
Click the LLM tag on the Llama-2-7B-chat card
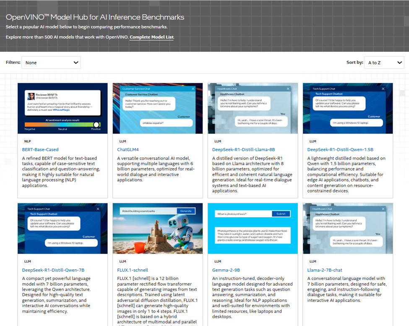point(313,261)
